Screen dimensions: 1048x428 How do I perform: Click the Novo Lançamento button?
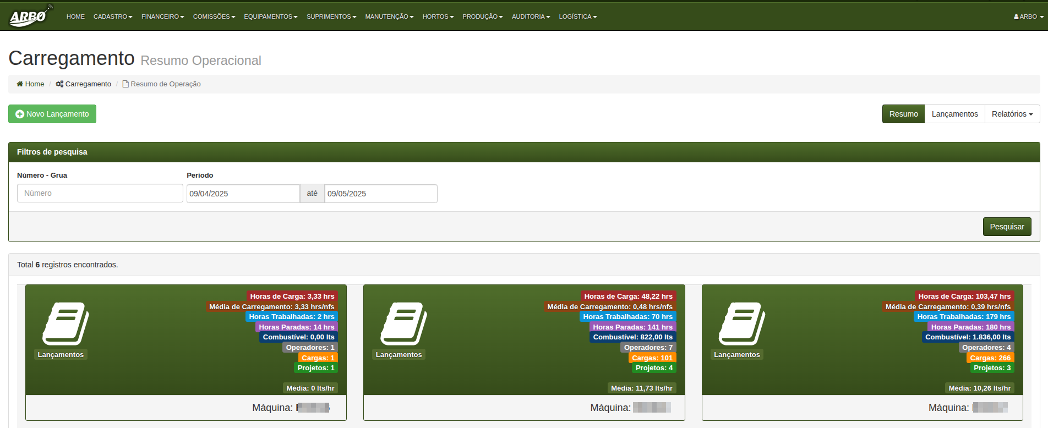coord(52,114)
